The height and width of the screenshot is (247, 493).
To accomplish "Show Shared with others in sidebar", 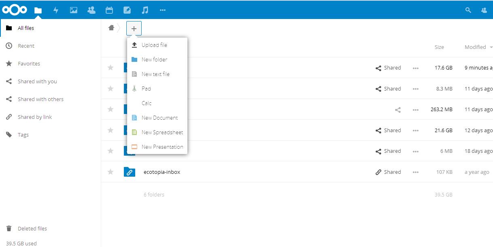I will 40,99.
